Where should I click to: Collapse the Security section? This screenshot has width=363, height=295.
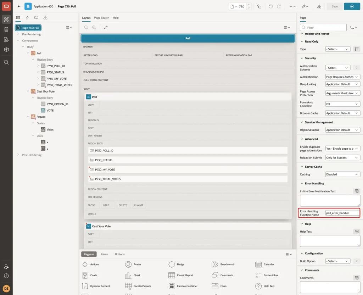point(302,58)
